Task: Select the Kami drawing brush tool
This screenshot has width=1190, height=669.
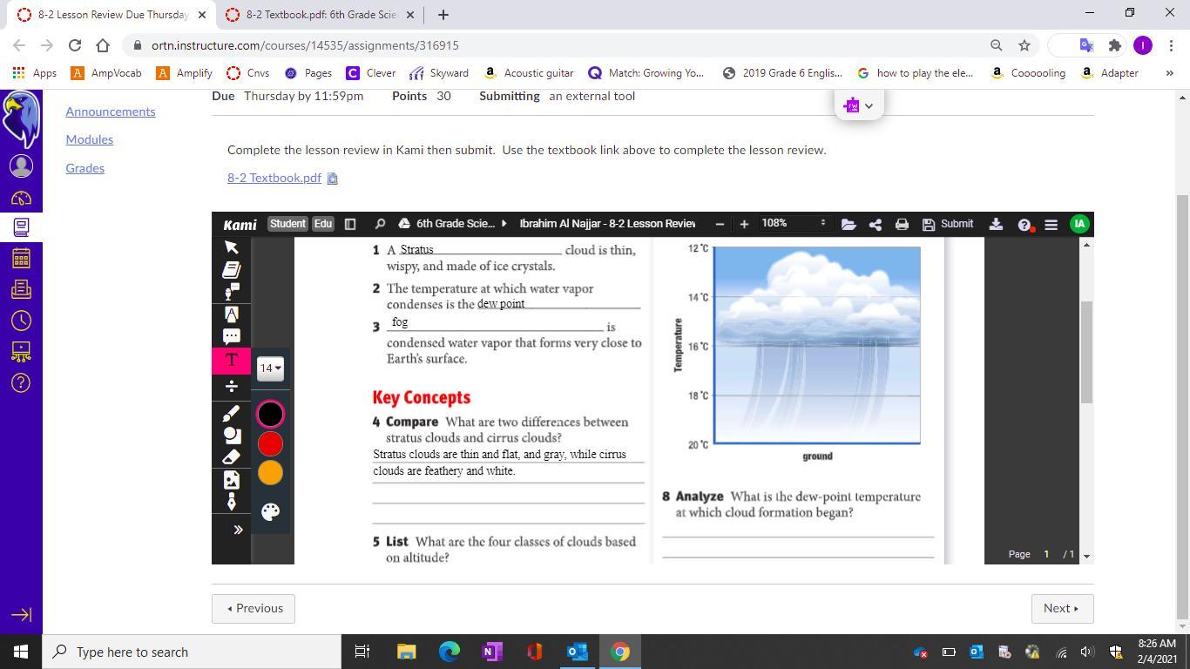Action: pyautogui.click(x=231, y=414)
